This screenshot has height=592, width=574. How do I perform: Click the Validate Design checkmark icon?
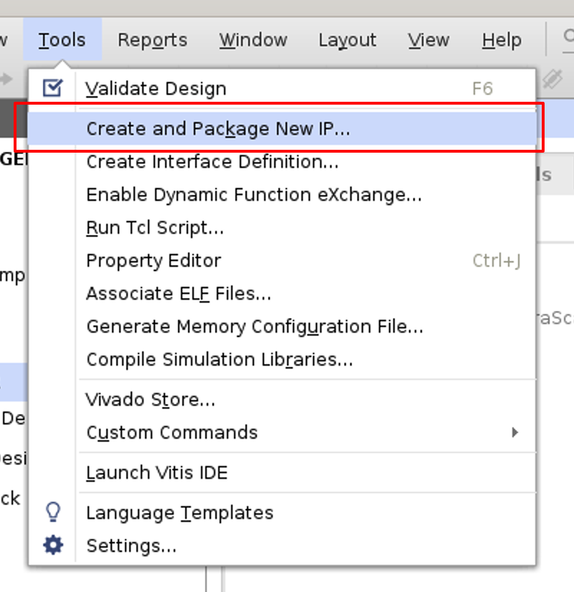[x=53, y=87]
